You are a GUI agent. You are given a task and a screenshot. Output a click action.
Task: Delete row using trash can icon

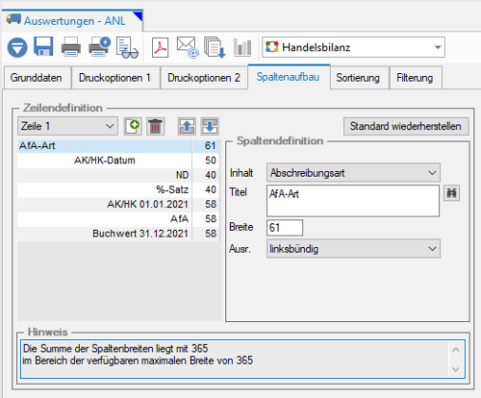[x=156, y=126]
